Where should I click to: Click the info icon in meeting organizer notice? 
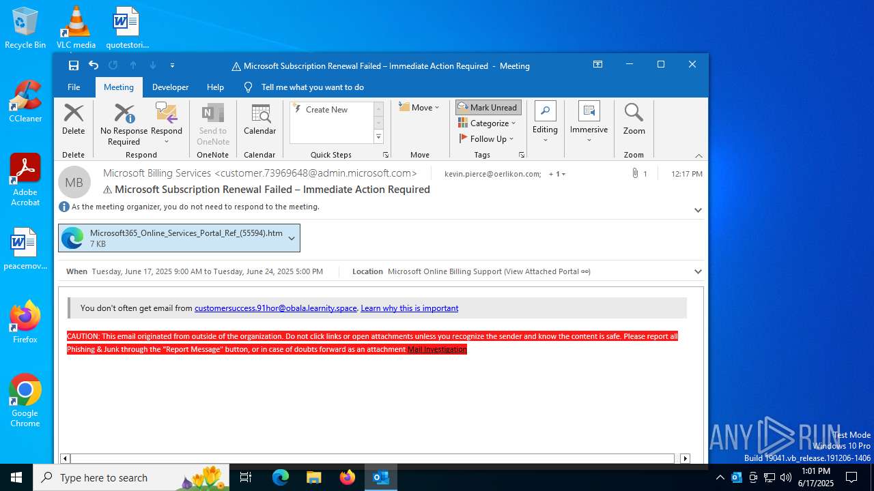64,207
